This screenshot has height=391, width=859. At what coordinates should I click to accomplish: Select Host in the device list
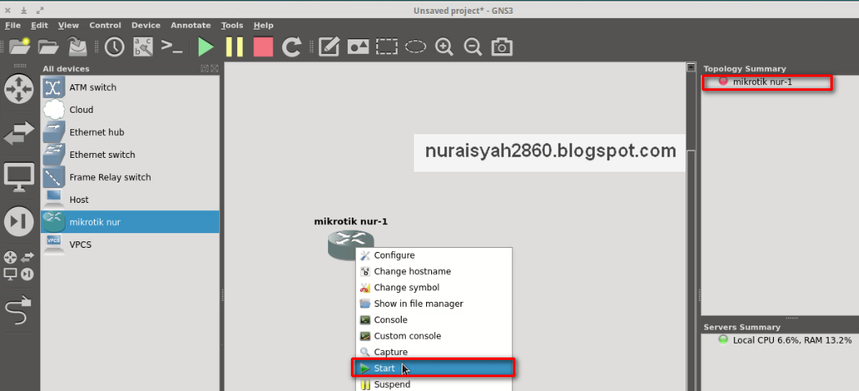[x=130, y=200]
